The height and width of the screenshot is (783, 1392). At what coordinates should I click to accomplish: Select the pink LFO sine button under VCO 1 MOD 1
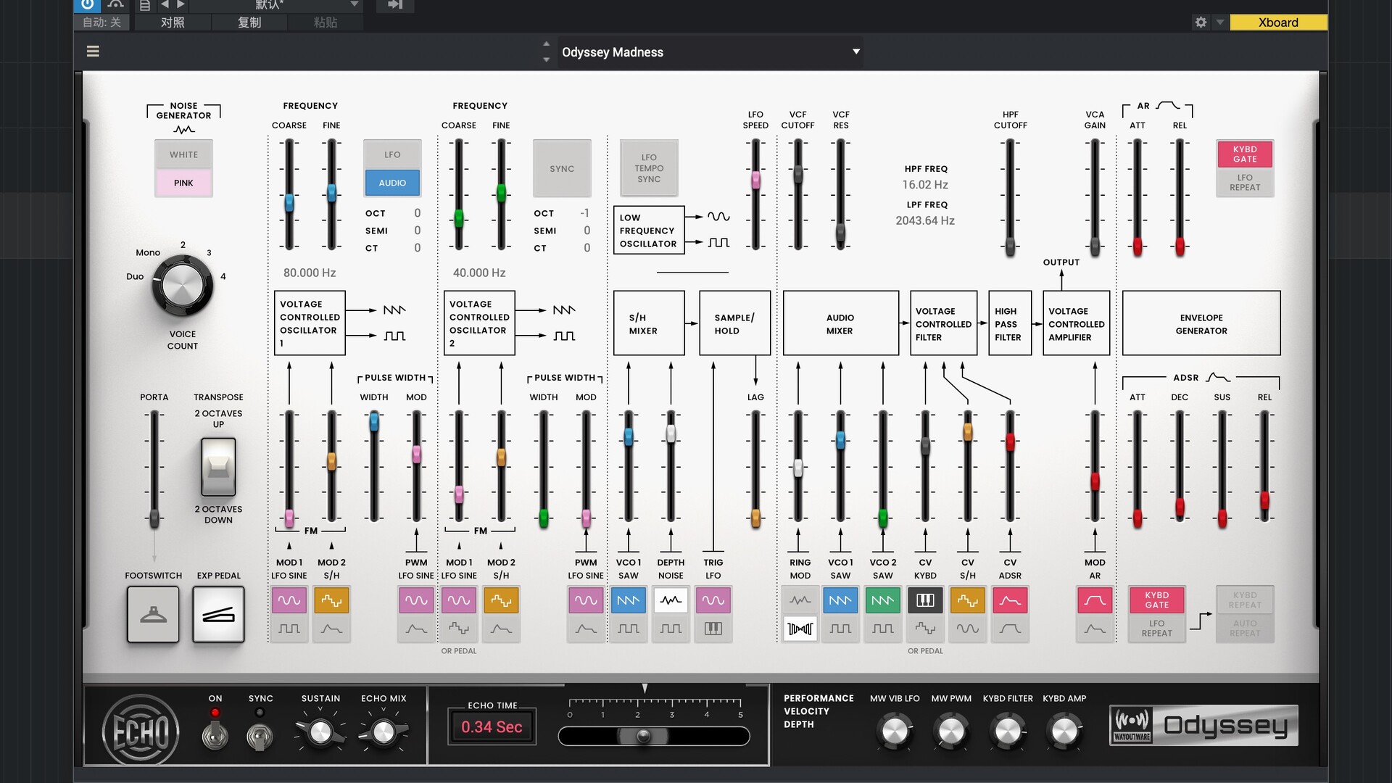pos(289,600)
